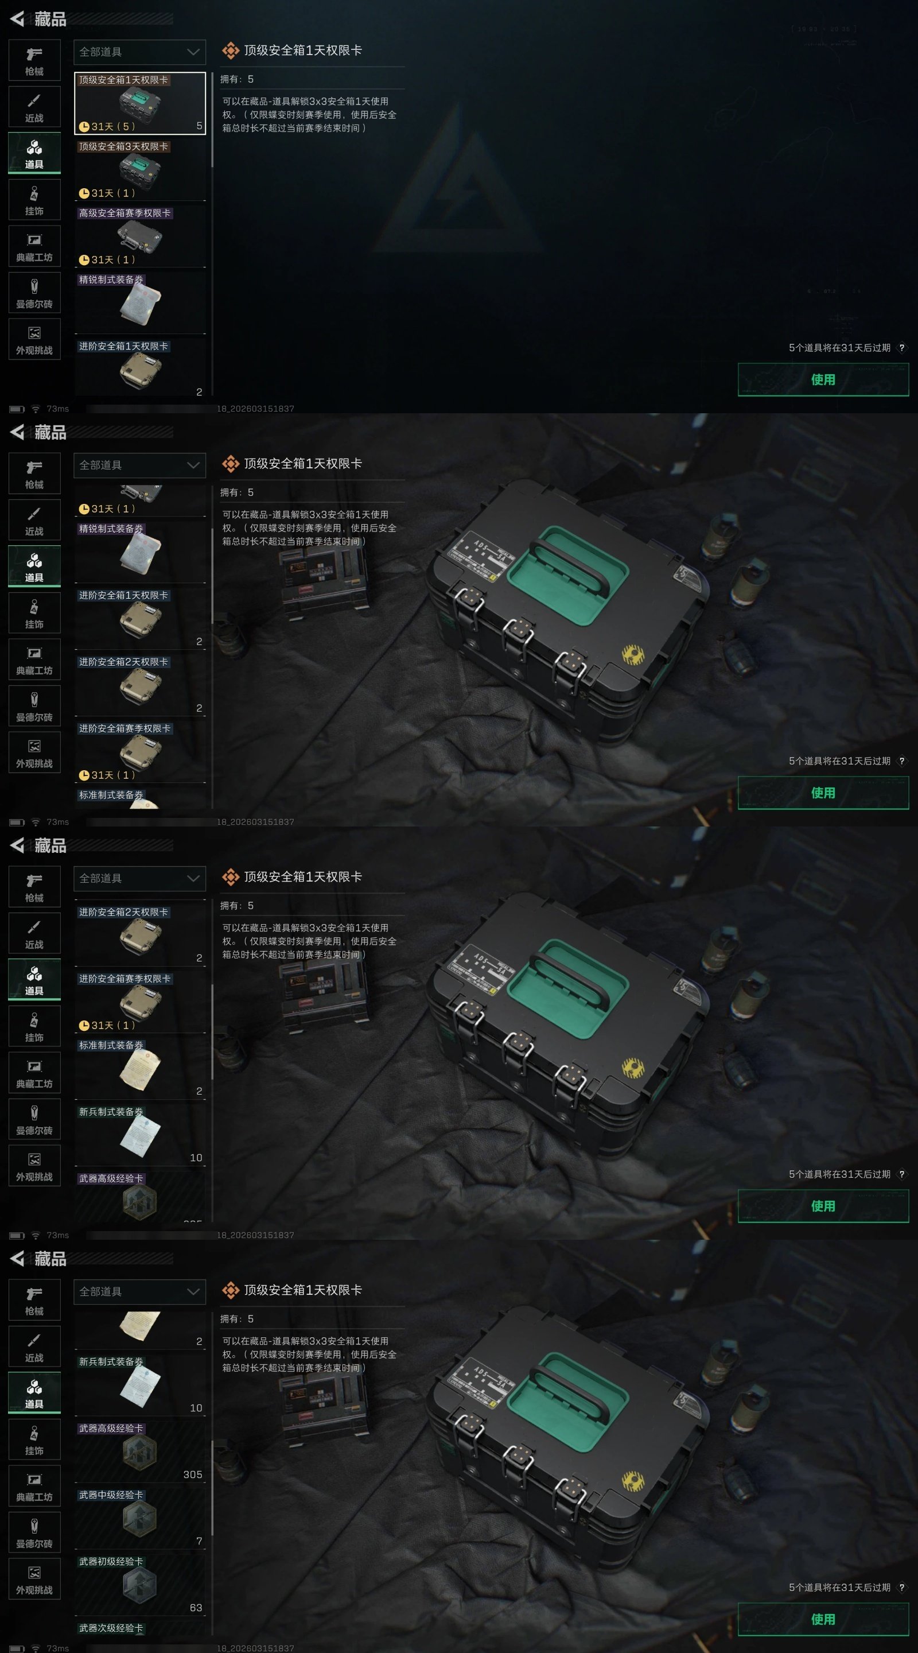The width and height of the screenshot is (918, 1653).
Task: Click the expiry help question mark on logo background
Action: click(x=901, y=348)
